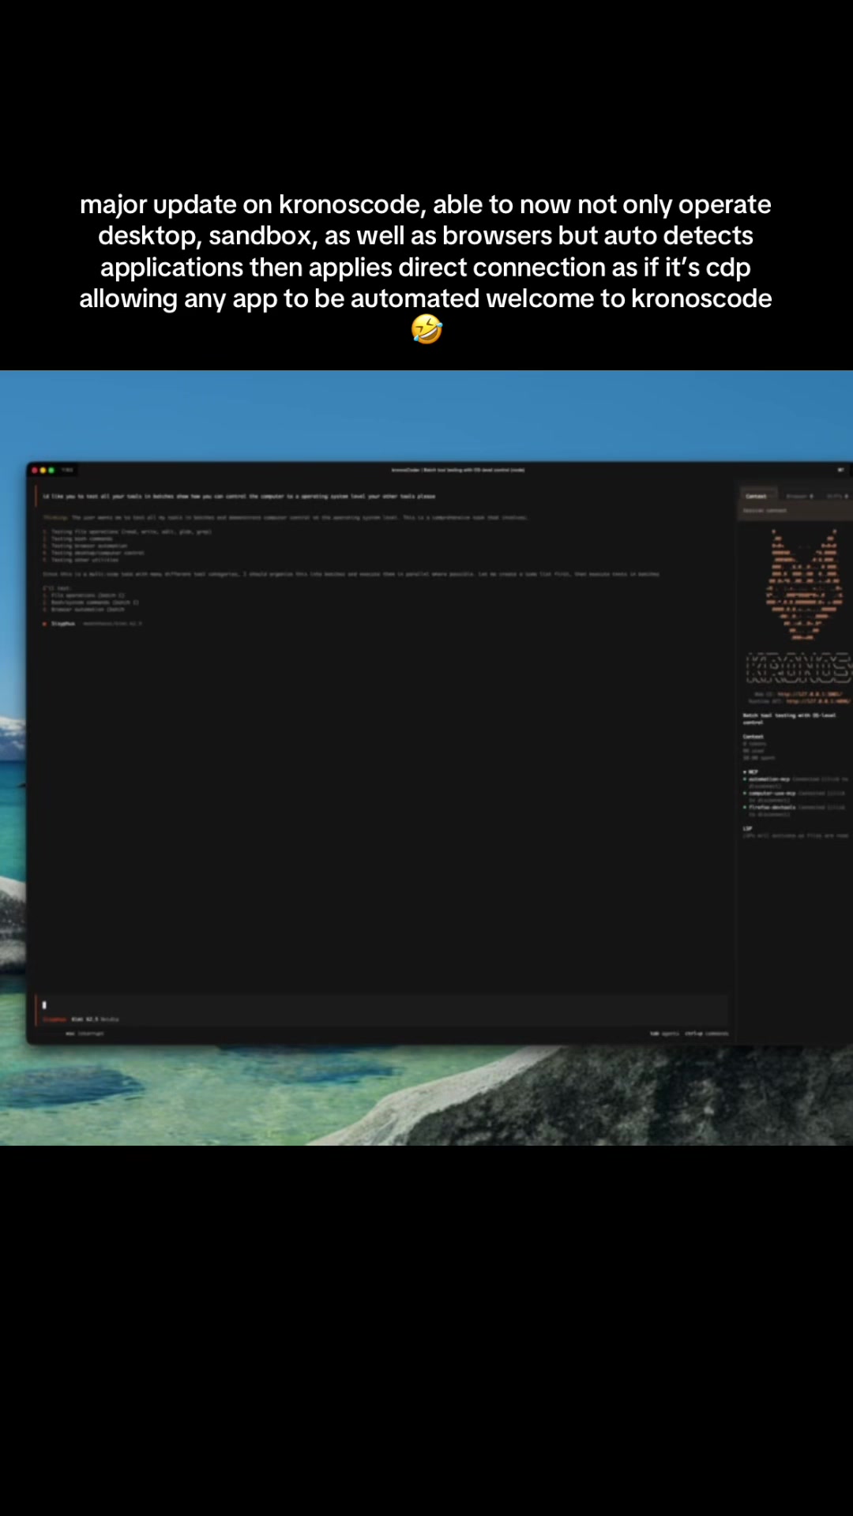Open the Runtime API localhost link

tap(817, 701)
